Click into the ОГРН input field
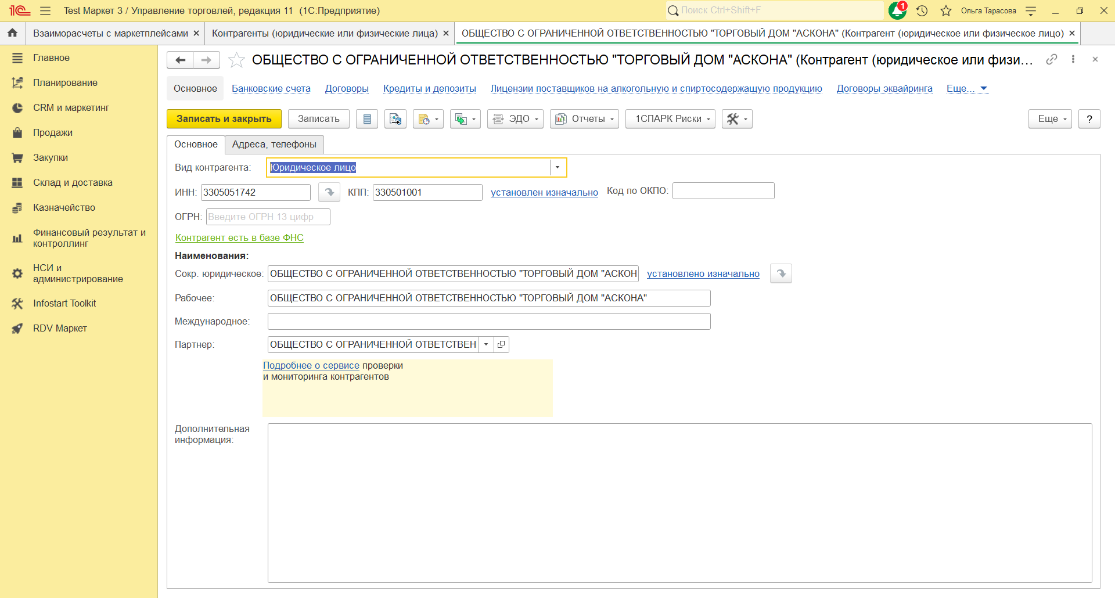The image size is (1115, 598). click(268, 217)
